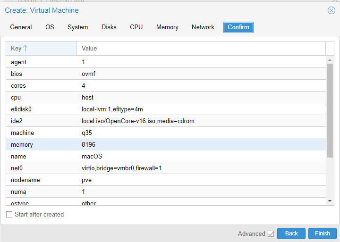Image resolution: width=340 pixels, height=242 pixels.
Task: Click Finish to create the VM
Action: click(323, 234)
